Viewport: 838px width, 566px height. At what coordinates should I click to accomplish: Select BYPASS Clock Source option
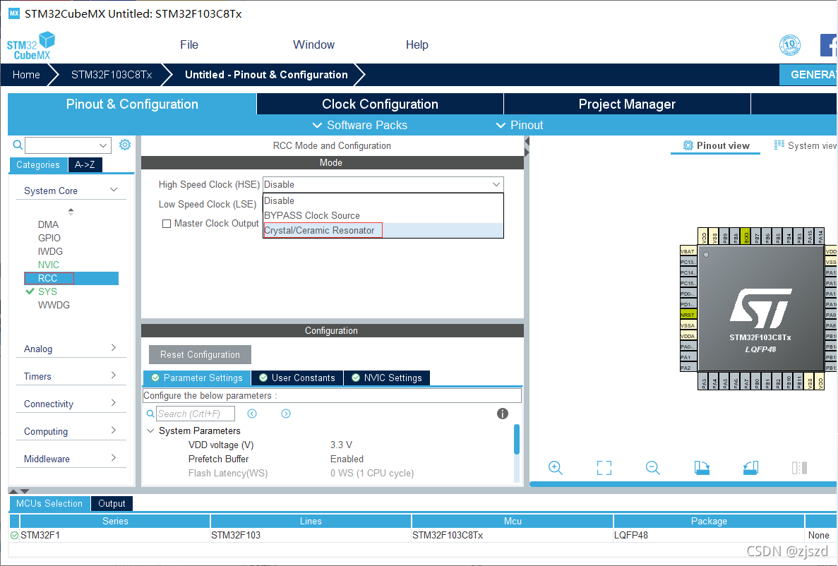pyautogui.click(x=383, y=215)
